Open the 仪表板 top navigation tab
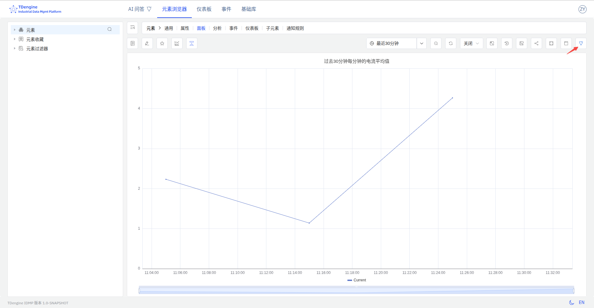The image size is (594, 308). [204, 9]
